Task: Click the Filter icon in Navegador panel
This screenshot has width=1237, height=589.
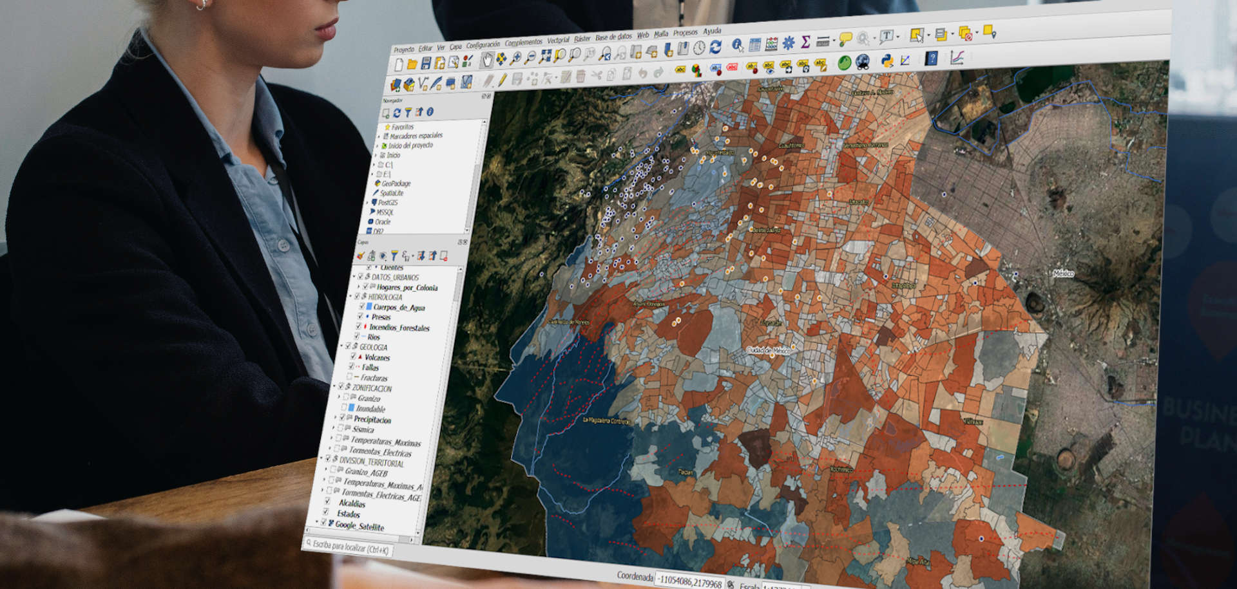Action: 408,112
